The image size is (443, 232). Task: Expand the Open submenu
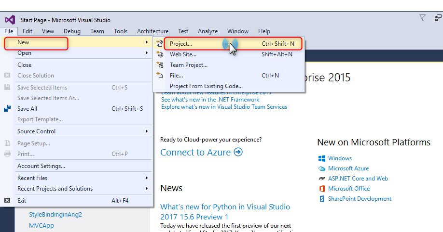[77, 53]
